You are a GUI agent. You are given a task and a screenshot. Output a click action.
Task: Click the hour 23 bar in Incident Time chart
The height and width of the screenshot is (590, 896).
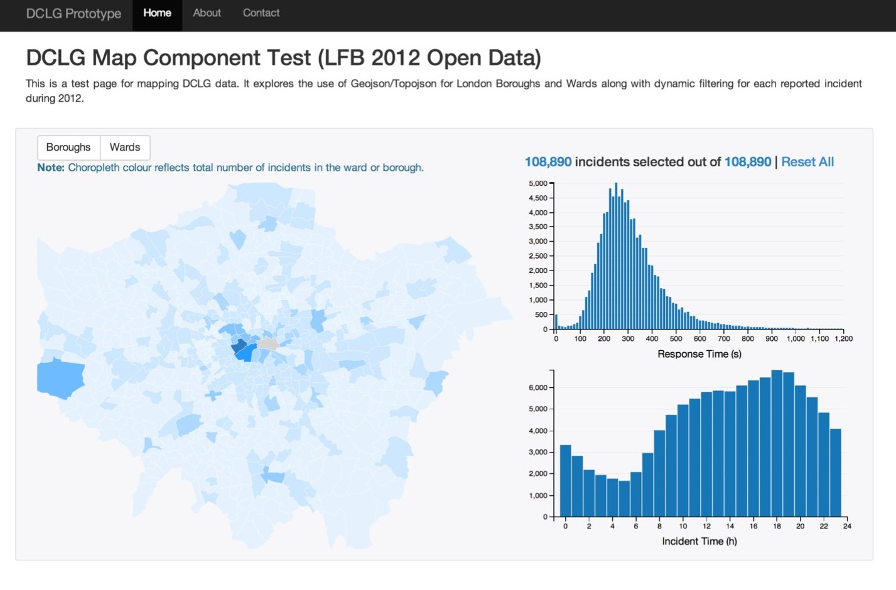pos(836,473)
